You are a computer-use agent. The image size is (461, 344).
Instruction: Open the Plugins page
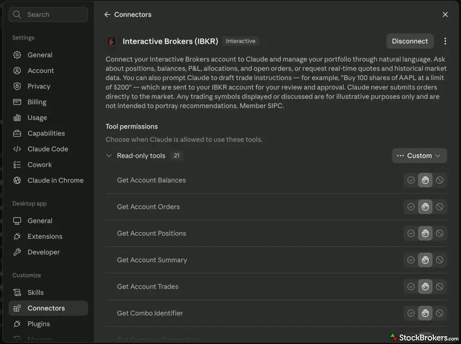coord(48,324)
